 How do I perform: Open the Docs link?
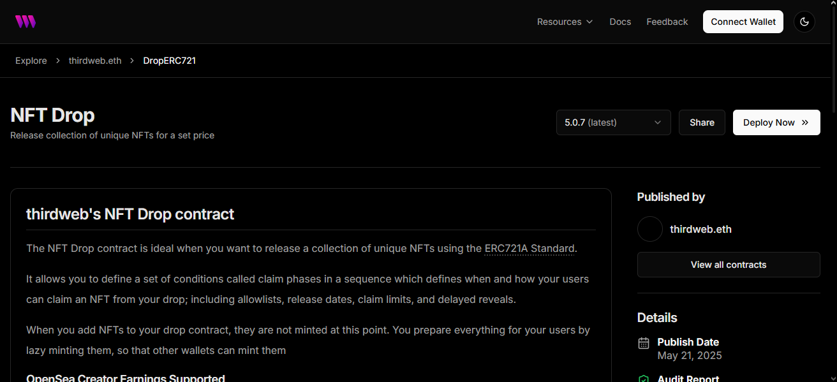[x=620, y=22]
